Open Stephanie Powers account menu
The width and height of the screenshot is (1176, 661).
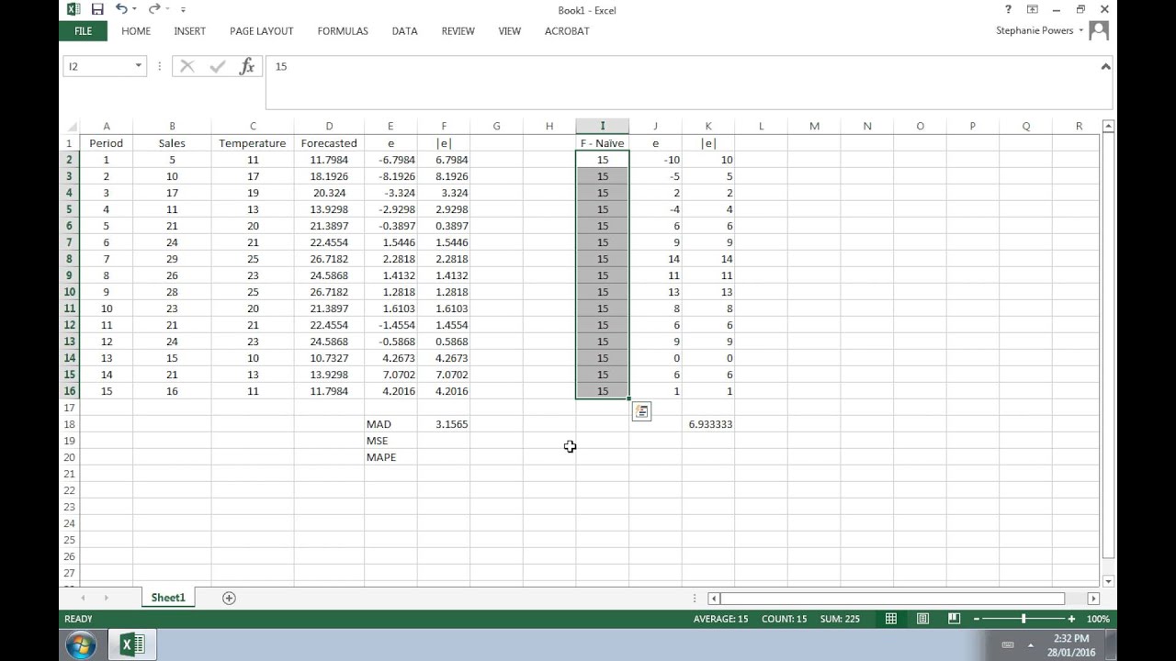tap(1039, 30)
